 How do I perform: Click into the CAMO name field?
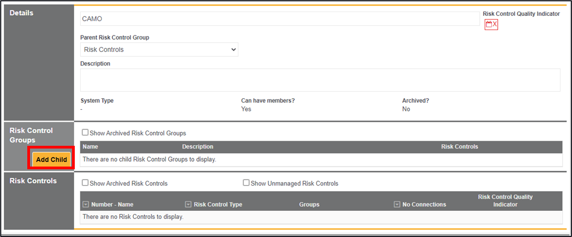279,19
